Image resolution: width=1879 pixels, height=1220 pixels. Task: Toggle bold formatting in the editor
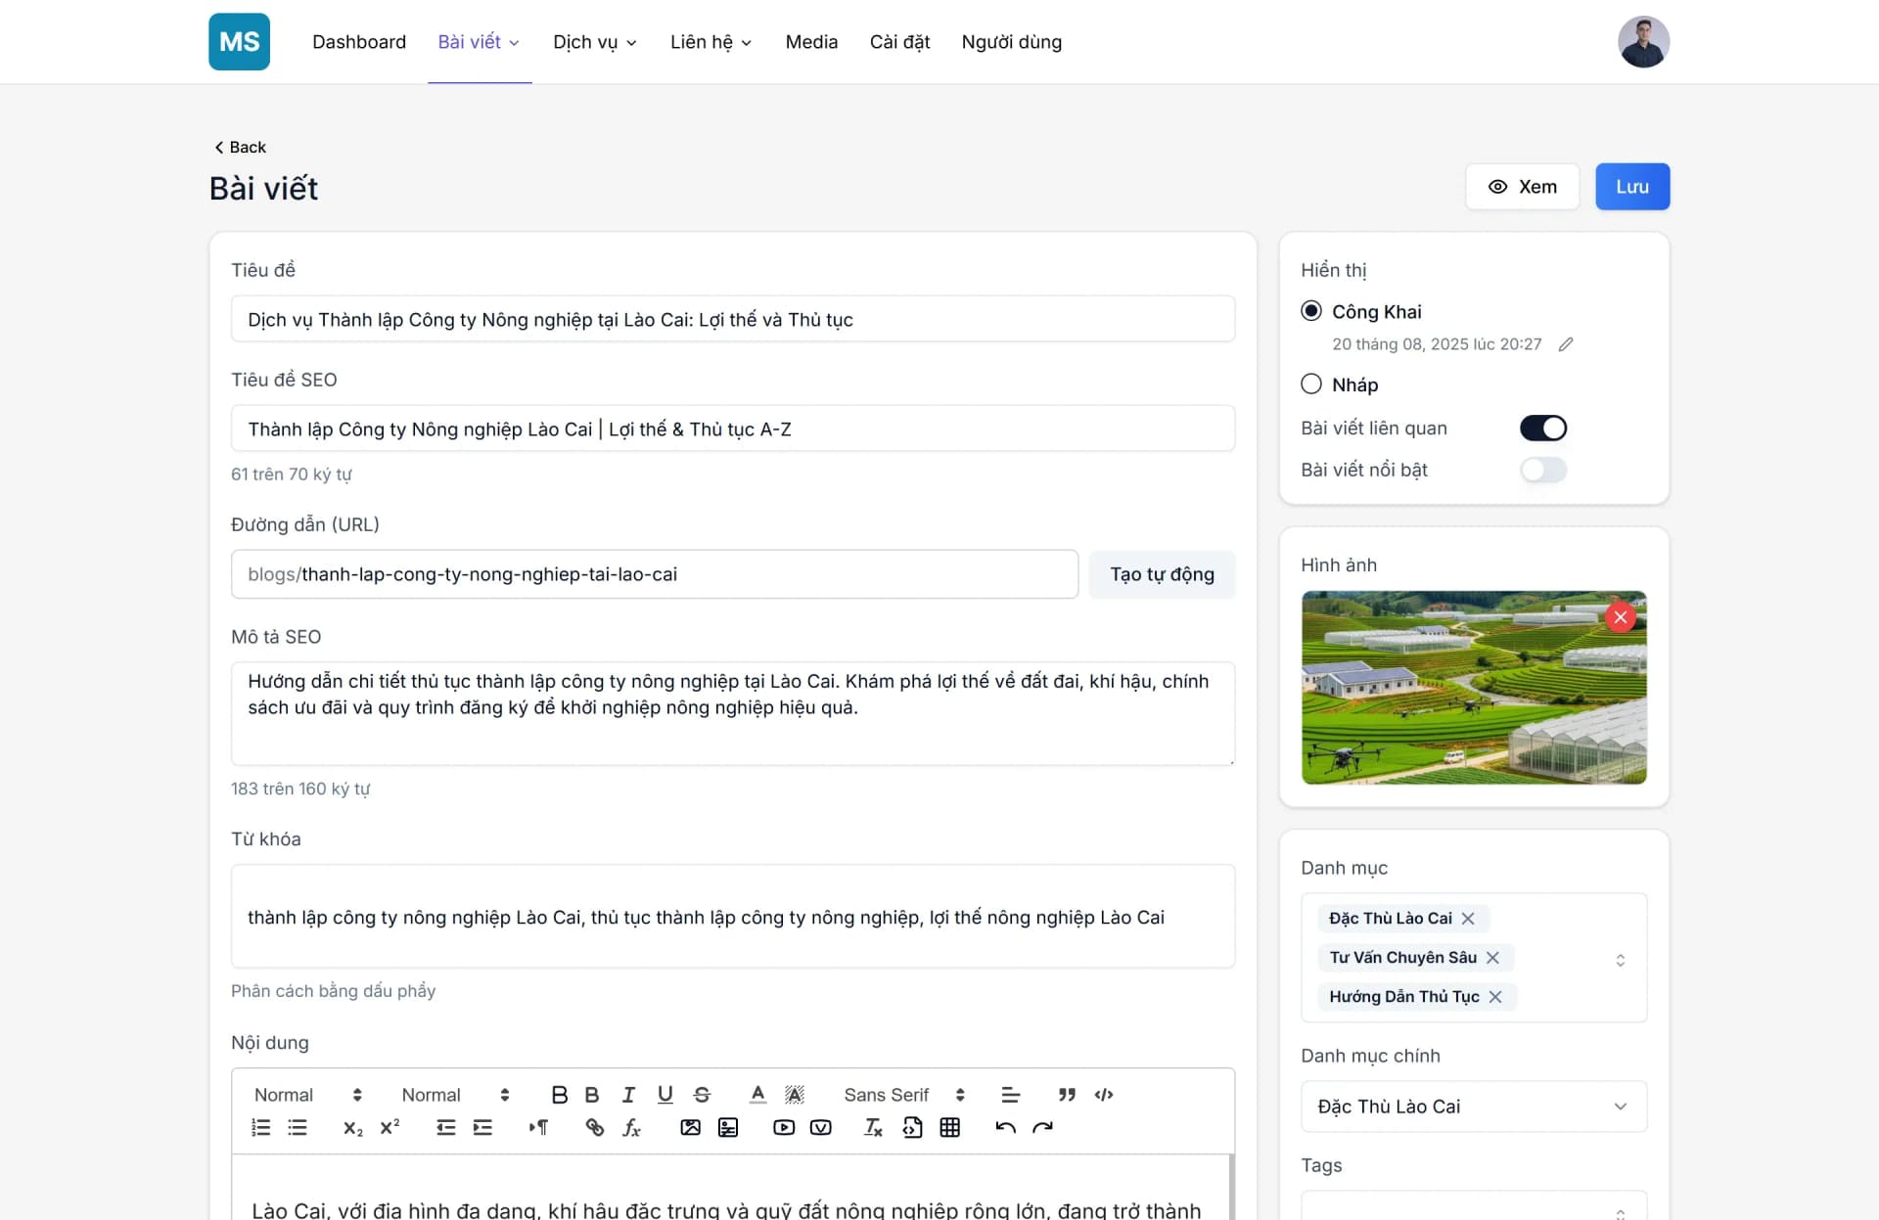tap(560, 1095)
